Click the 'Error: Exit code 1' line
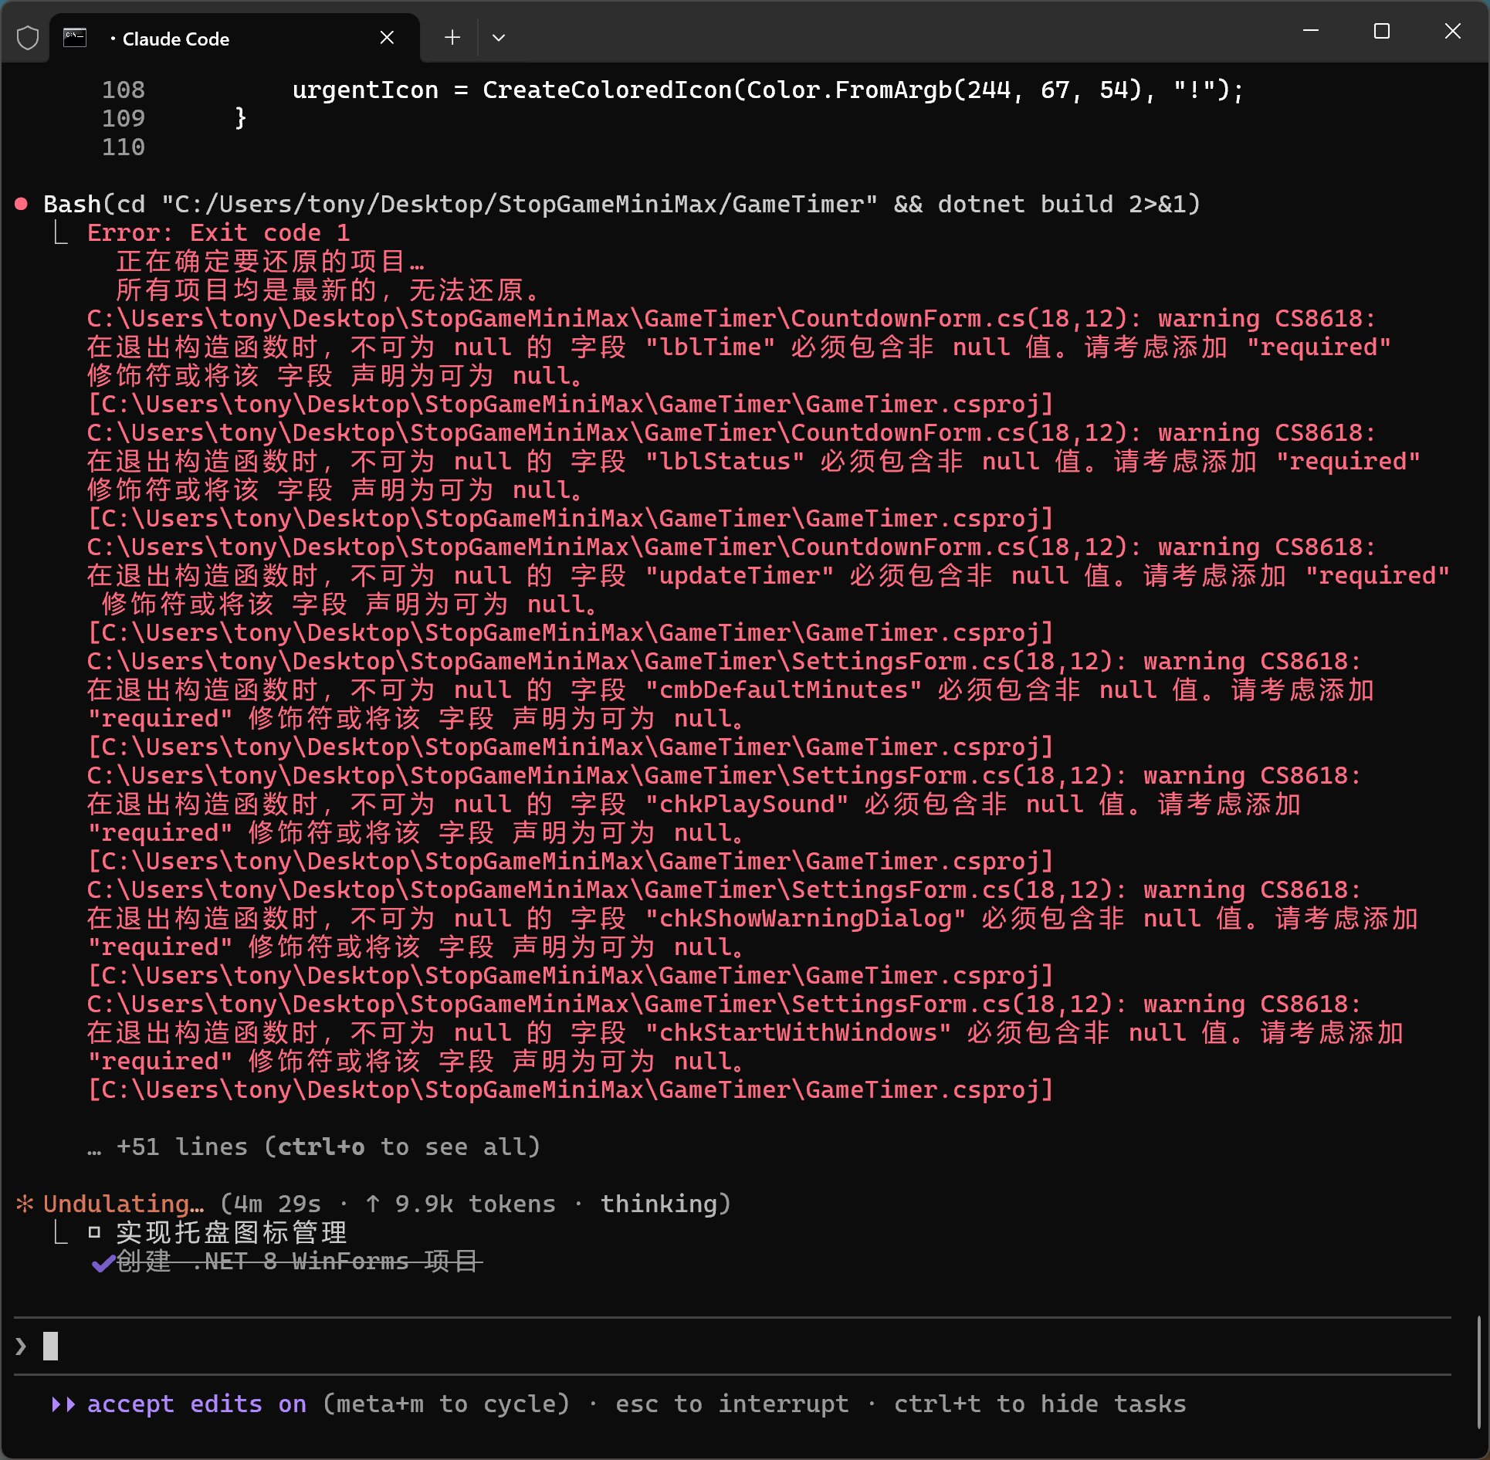The height and width of the screenshot is (1460, 1490). [218, 232]
